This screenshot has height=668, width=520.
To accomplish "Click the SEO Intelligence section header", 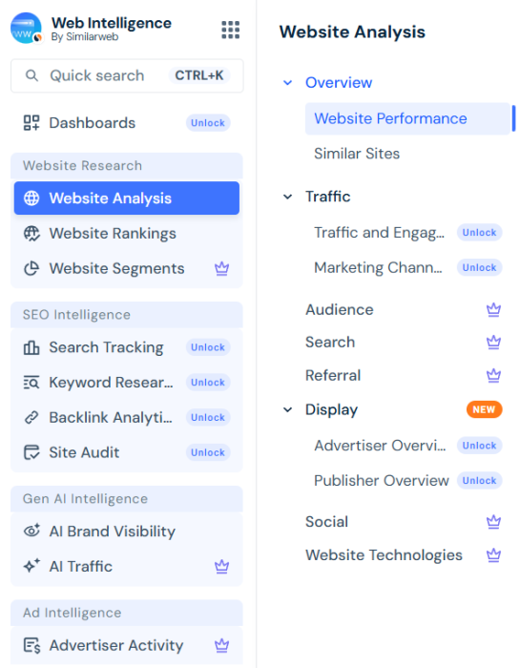I will coord(127,315).
